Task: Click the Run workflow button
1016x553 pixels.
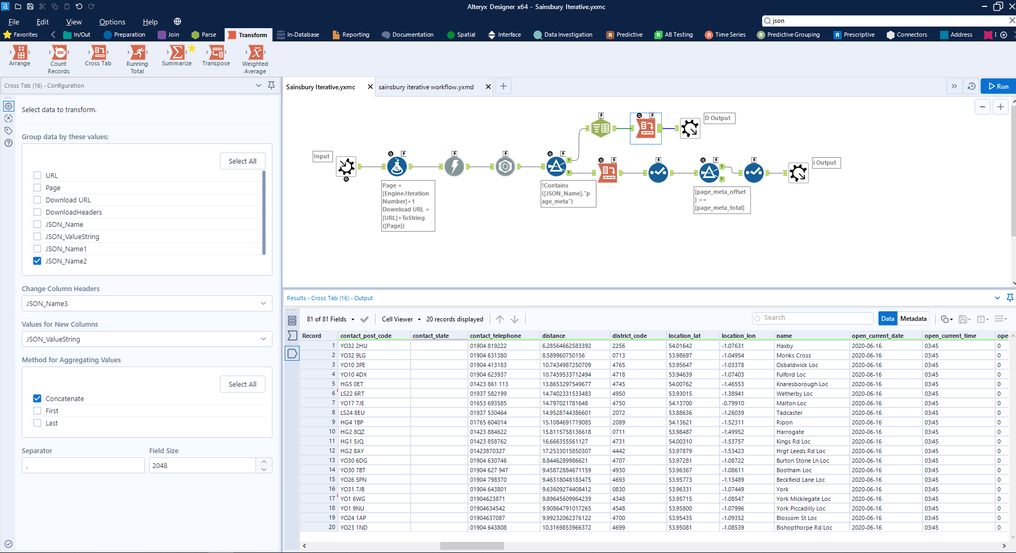Action: pos(998,86)
